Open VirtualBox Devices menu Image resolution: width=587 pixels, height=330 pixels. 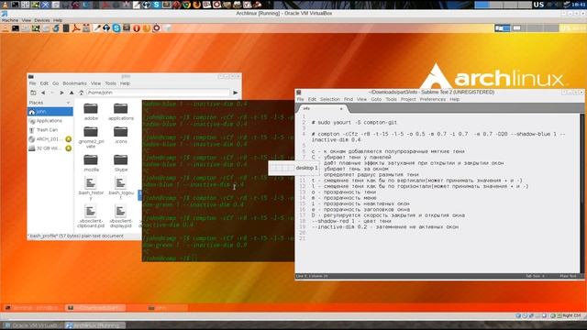click(x=42, y=20)
